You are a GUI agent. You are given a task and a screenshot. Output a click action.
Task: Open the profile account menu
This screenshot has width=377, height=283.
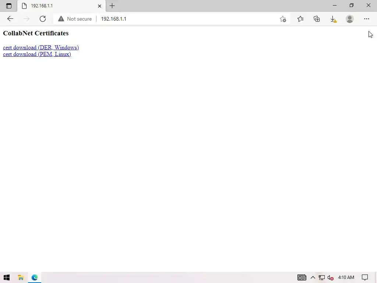coord(350,19)
